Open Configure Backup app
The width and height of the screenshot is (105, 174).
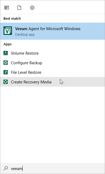(x=53, y=63)
